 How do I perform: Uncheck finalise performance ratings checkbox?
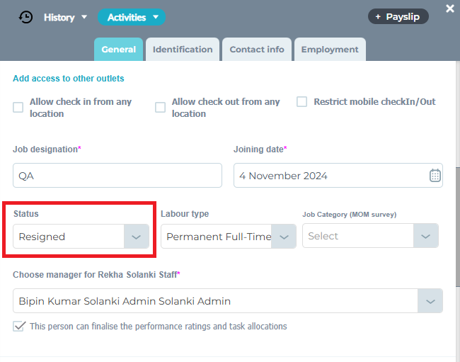click(19, 327)
